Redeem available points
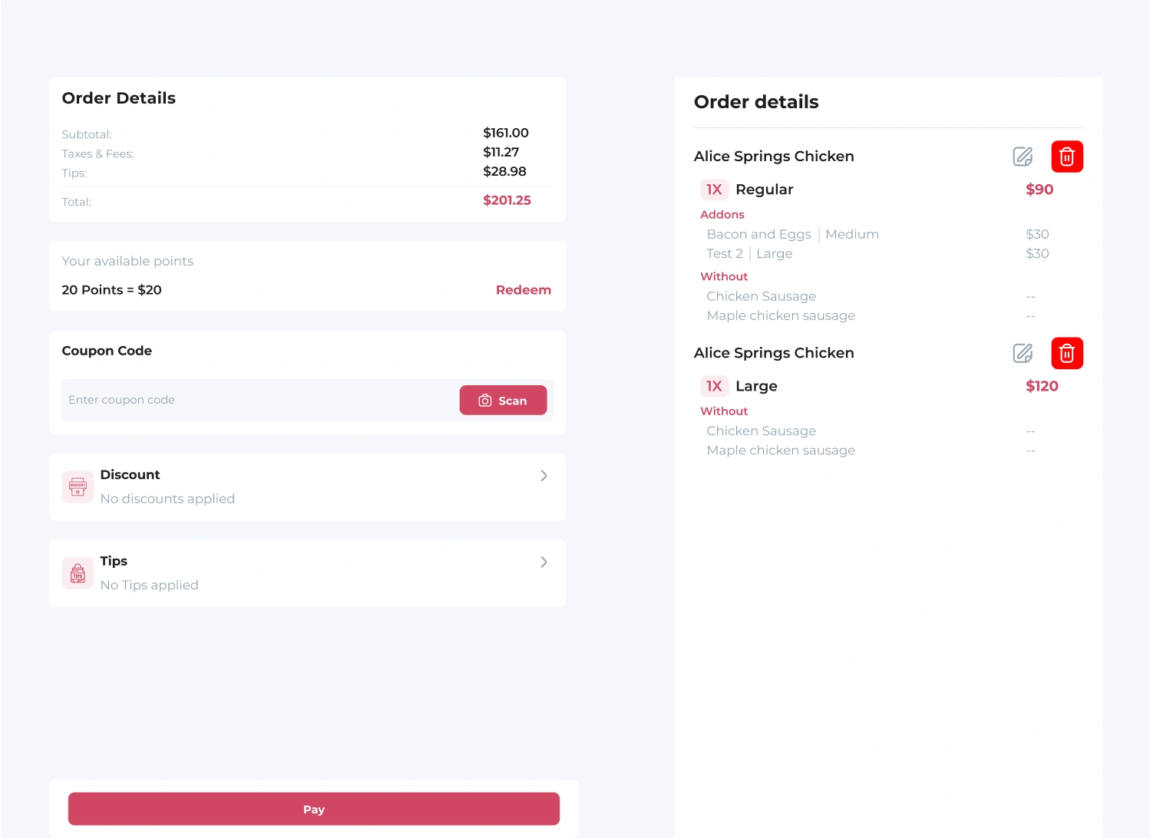 pyautogui.click(x=523, y=290)
